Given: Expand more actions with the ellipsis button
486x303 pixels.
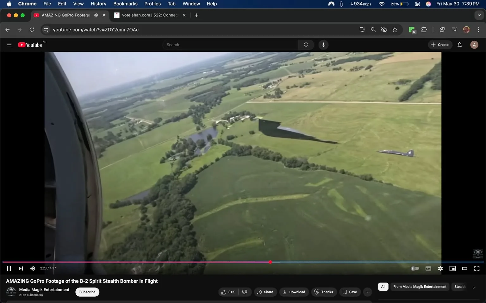Looking at the screenshot, I should 367,292.
